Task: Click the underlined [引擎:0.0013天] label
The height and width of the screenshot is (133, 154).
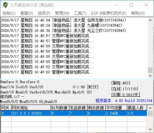Action: click(126, 95)
